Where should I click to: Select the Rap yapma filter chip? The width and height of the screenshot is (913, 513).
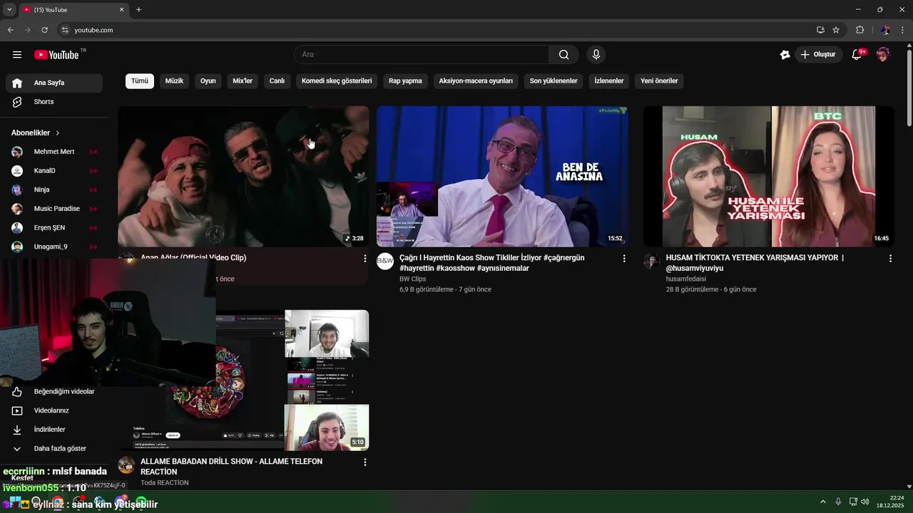[x=405, y=81]
